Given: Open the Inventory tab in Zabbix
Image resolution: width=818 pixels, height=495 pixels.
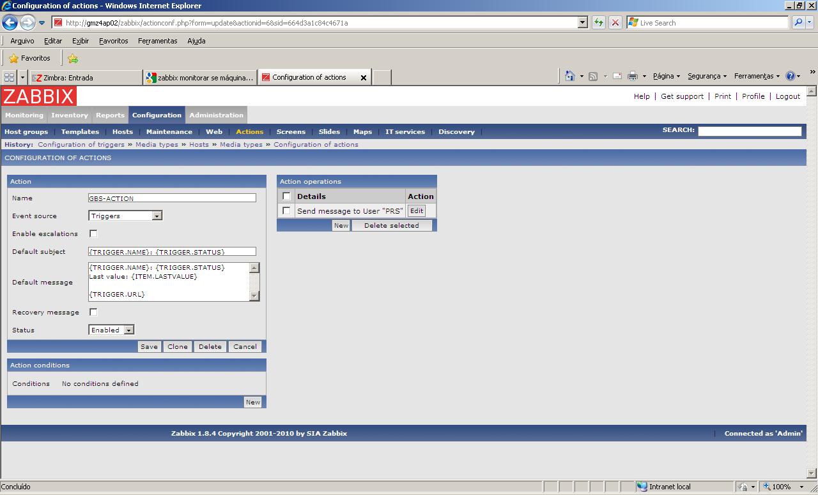Looking at the screenshot, I should pyautogui.click(x=70, y=115).
